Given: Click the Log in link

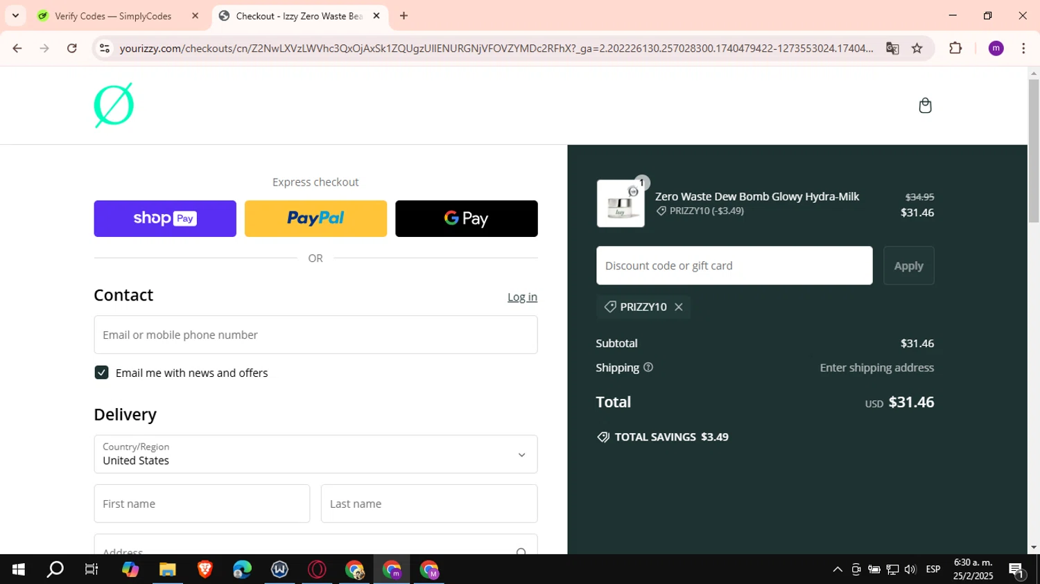Looking at the screenshot, I should coord(522,297).
